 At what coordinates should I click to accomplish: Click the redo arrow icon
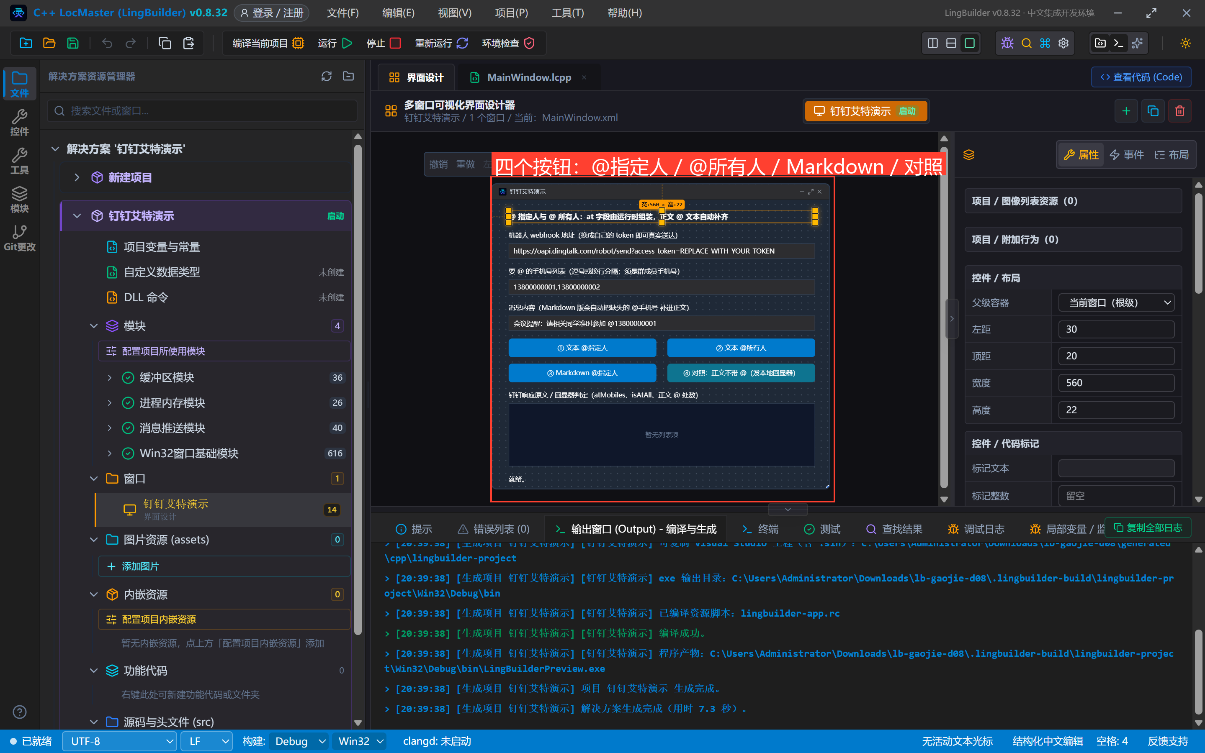[x=131, y=44]
